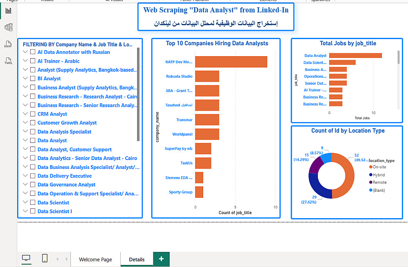Expand the Data Analyst, Customer Support row
Viewport: 408px width, 267px height.
(x=25, y=149)
